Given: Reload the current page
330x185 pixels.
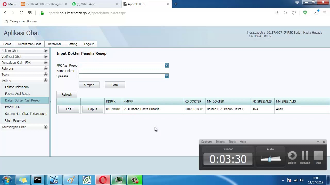Looking at the screenshot, I should coord(21,13).
